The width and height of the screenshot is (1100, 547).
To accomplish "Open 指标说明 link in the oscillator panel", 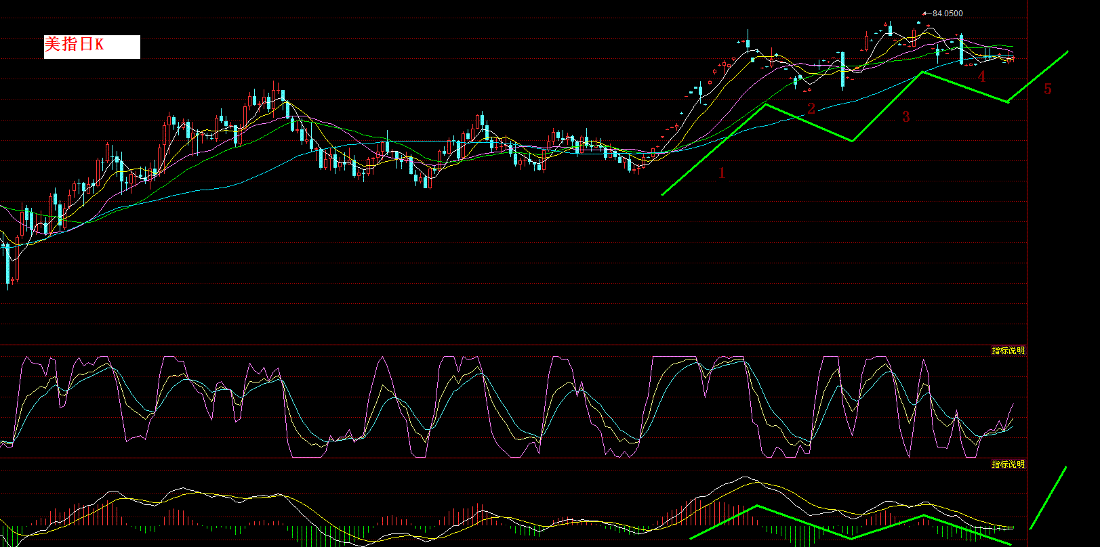I will [1008, 351].
